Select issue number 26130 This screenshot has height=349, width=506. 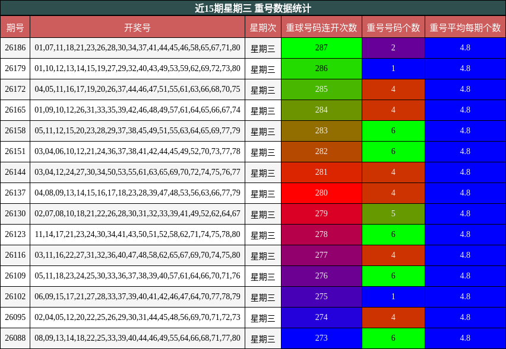pyautogui.click(x=15, y=214)
